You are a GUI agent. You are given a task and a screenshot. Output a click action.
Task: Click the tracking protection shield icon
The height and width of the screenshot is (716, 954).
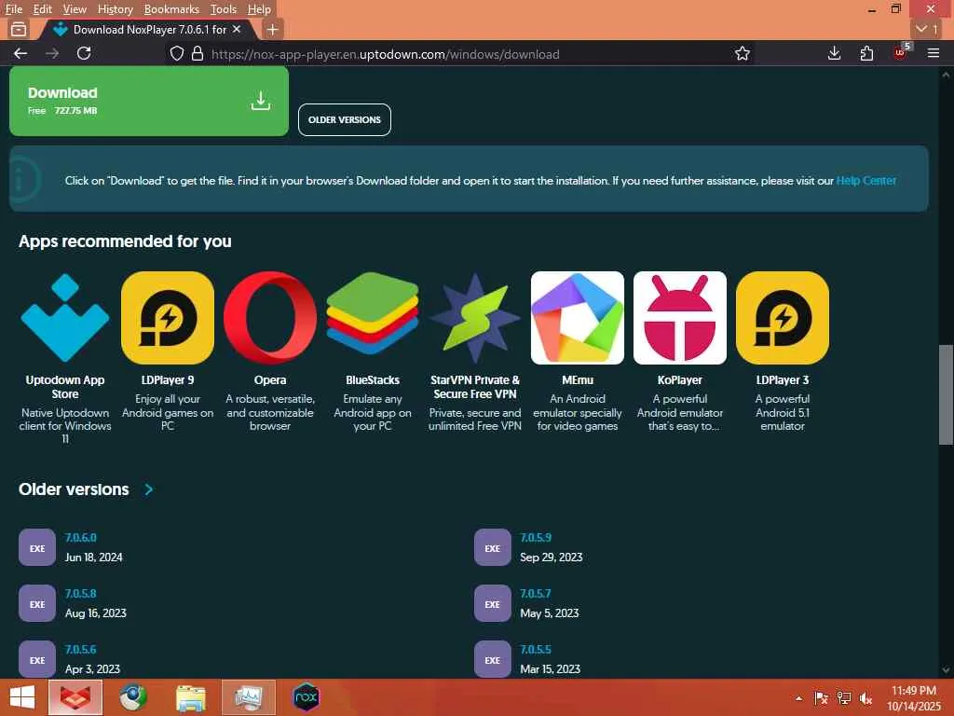tap(176, 53)
